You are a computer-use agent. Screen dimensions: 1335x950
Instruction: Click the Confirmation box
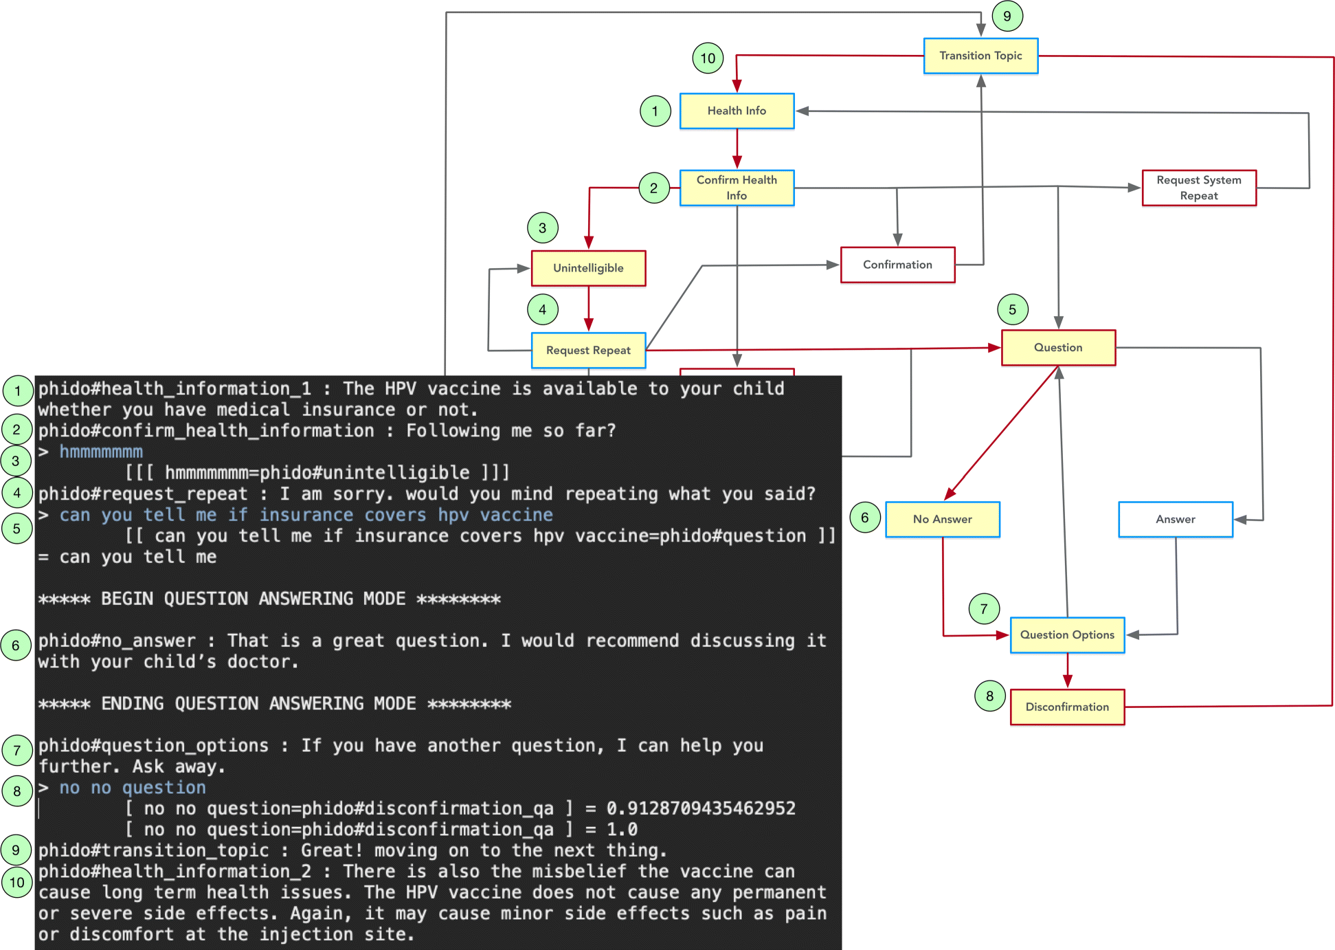[x=897, y=265]
